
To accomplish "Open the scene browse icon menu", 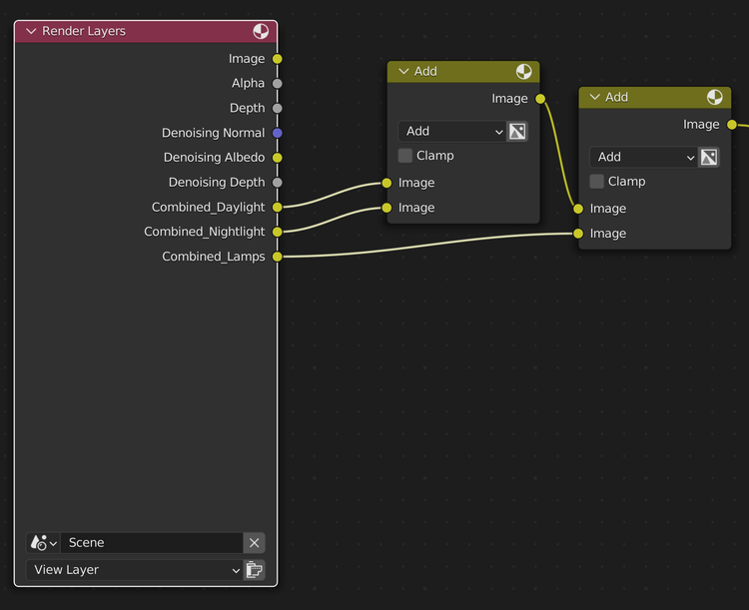I will [x=44, y=543].
